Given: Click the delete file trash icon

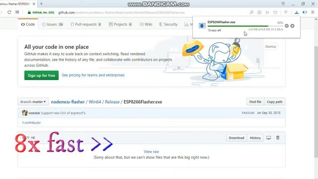Looking at the screenshot, I should 278,138.
